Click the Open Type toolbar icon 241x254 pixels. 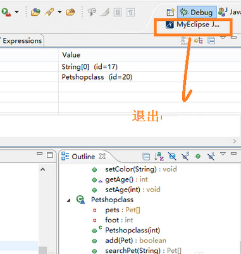click(x=35, y=12)
